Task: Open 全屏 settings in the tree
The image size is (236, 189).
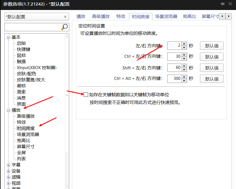Action: point(21,153)
